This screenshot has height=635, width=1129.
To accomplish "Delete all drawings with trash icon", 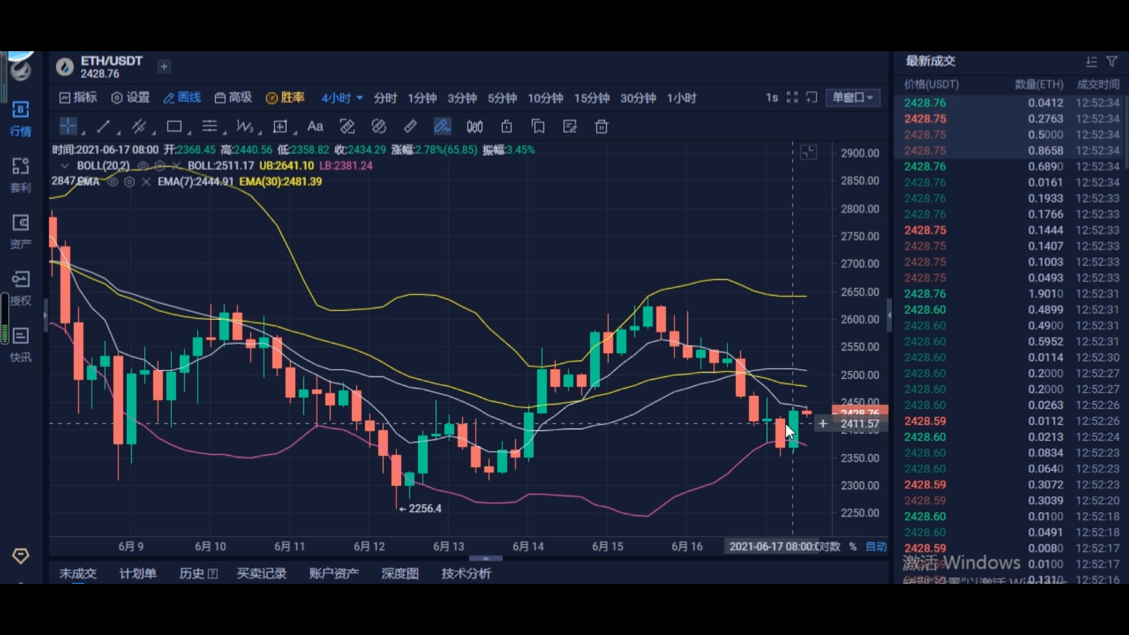I will [602, 126].
